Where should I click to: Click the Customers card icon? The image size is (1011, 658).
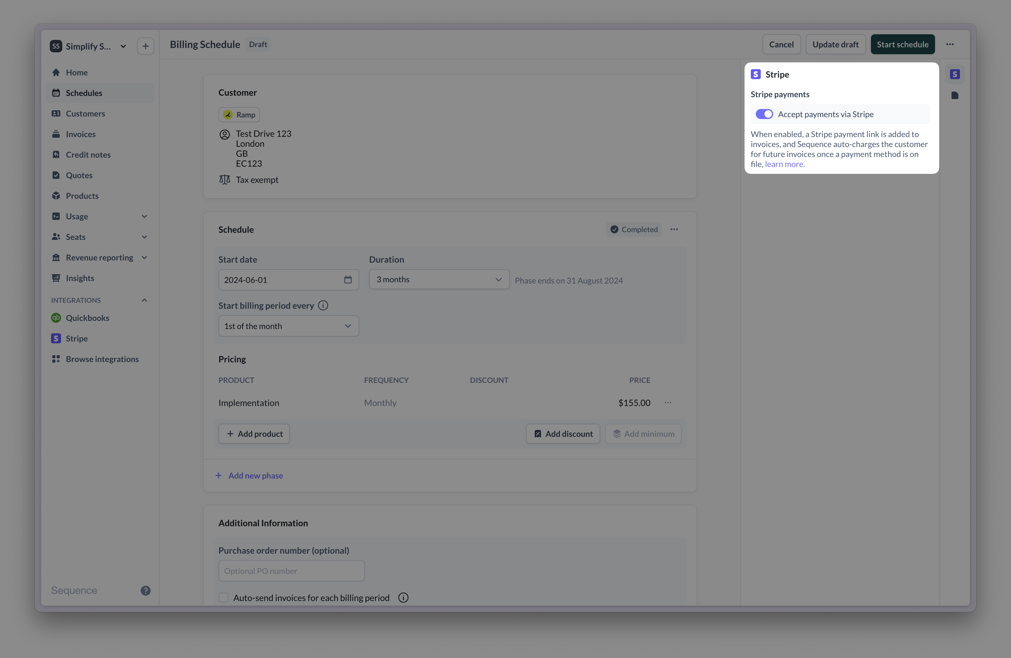click(56, 113)
